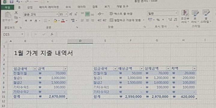Apply the red font color
The image size is (216, 108).
(63, 21)
